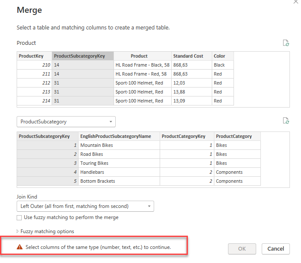The width and height of the screenshot is (301, 263).
Task: Click the OK button
Action: point(242,249)
